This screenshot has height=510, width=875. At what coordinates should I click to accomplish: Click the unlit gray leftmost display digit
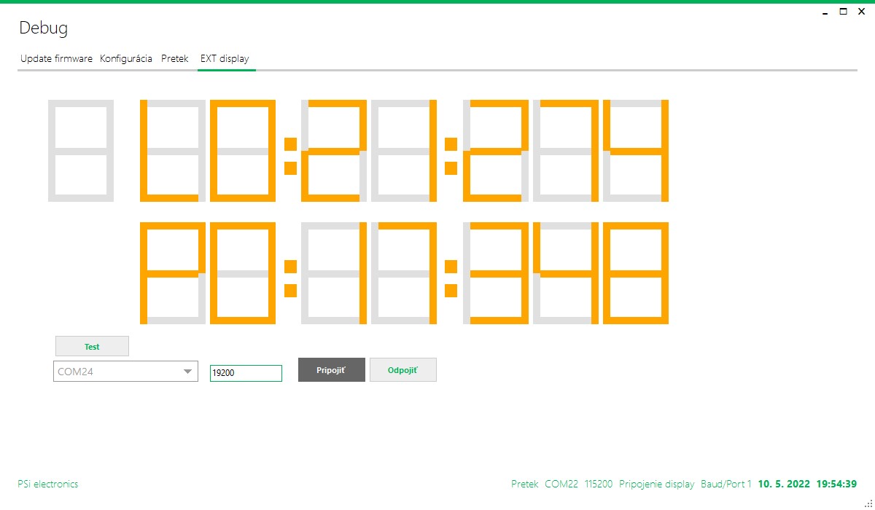click(x=81, y=151)
